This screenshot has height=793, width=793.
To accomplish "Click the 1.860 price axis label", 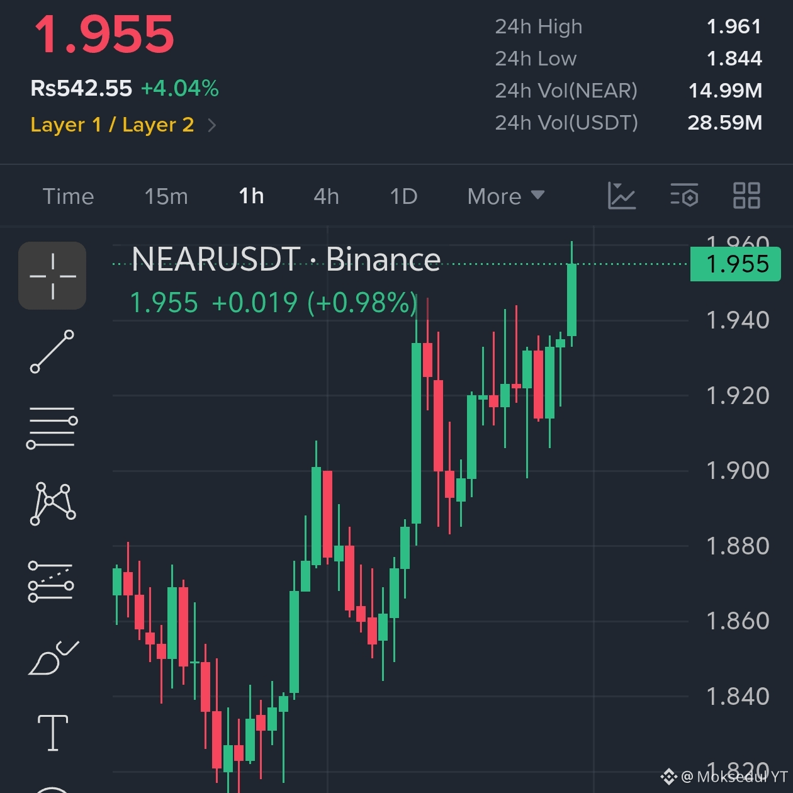I will (x=738, y=621).
